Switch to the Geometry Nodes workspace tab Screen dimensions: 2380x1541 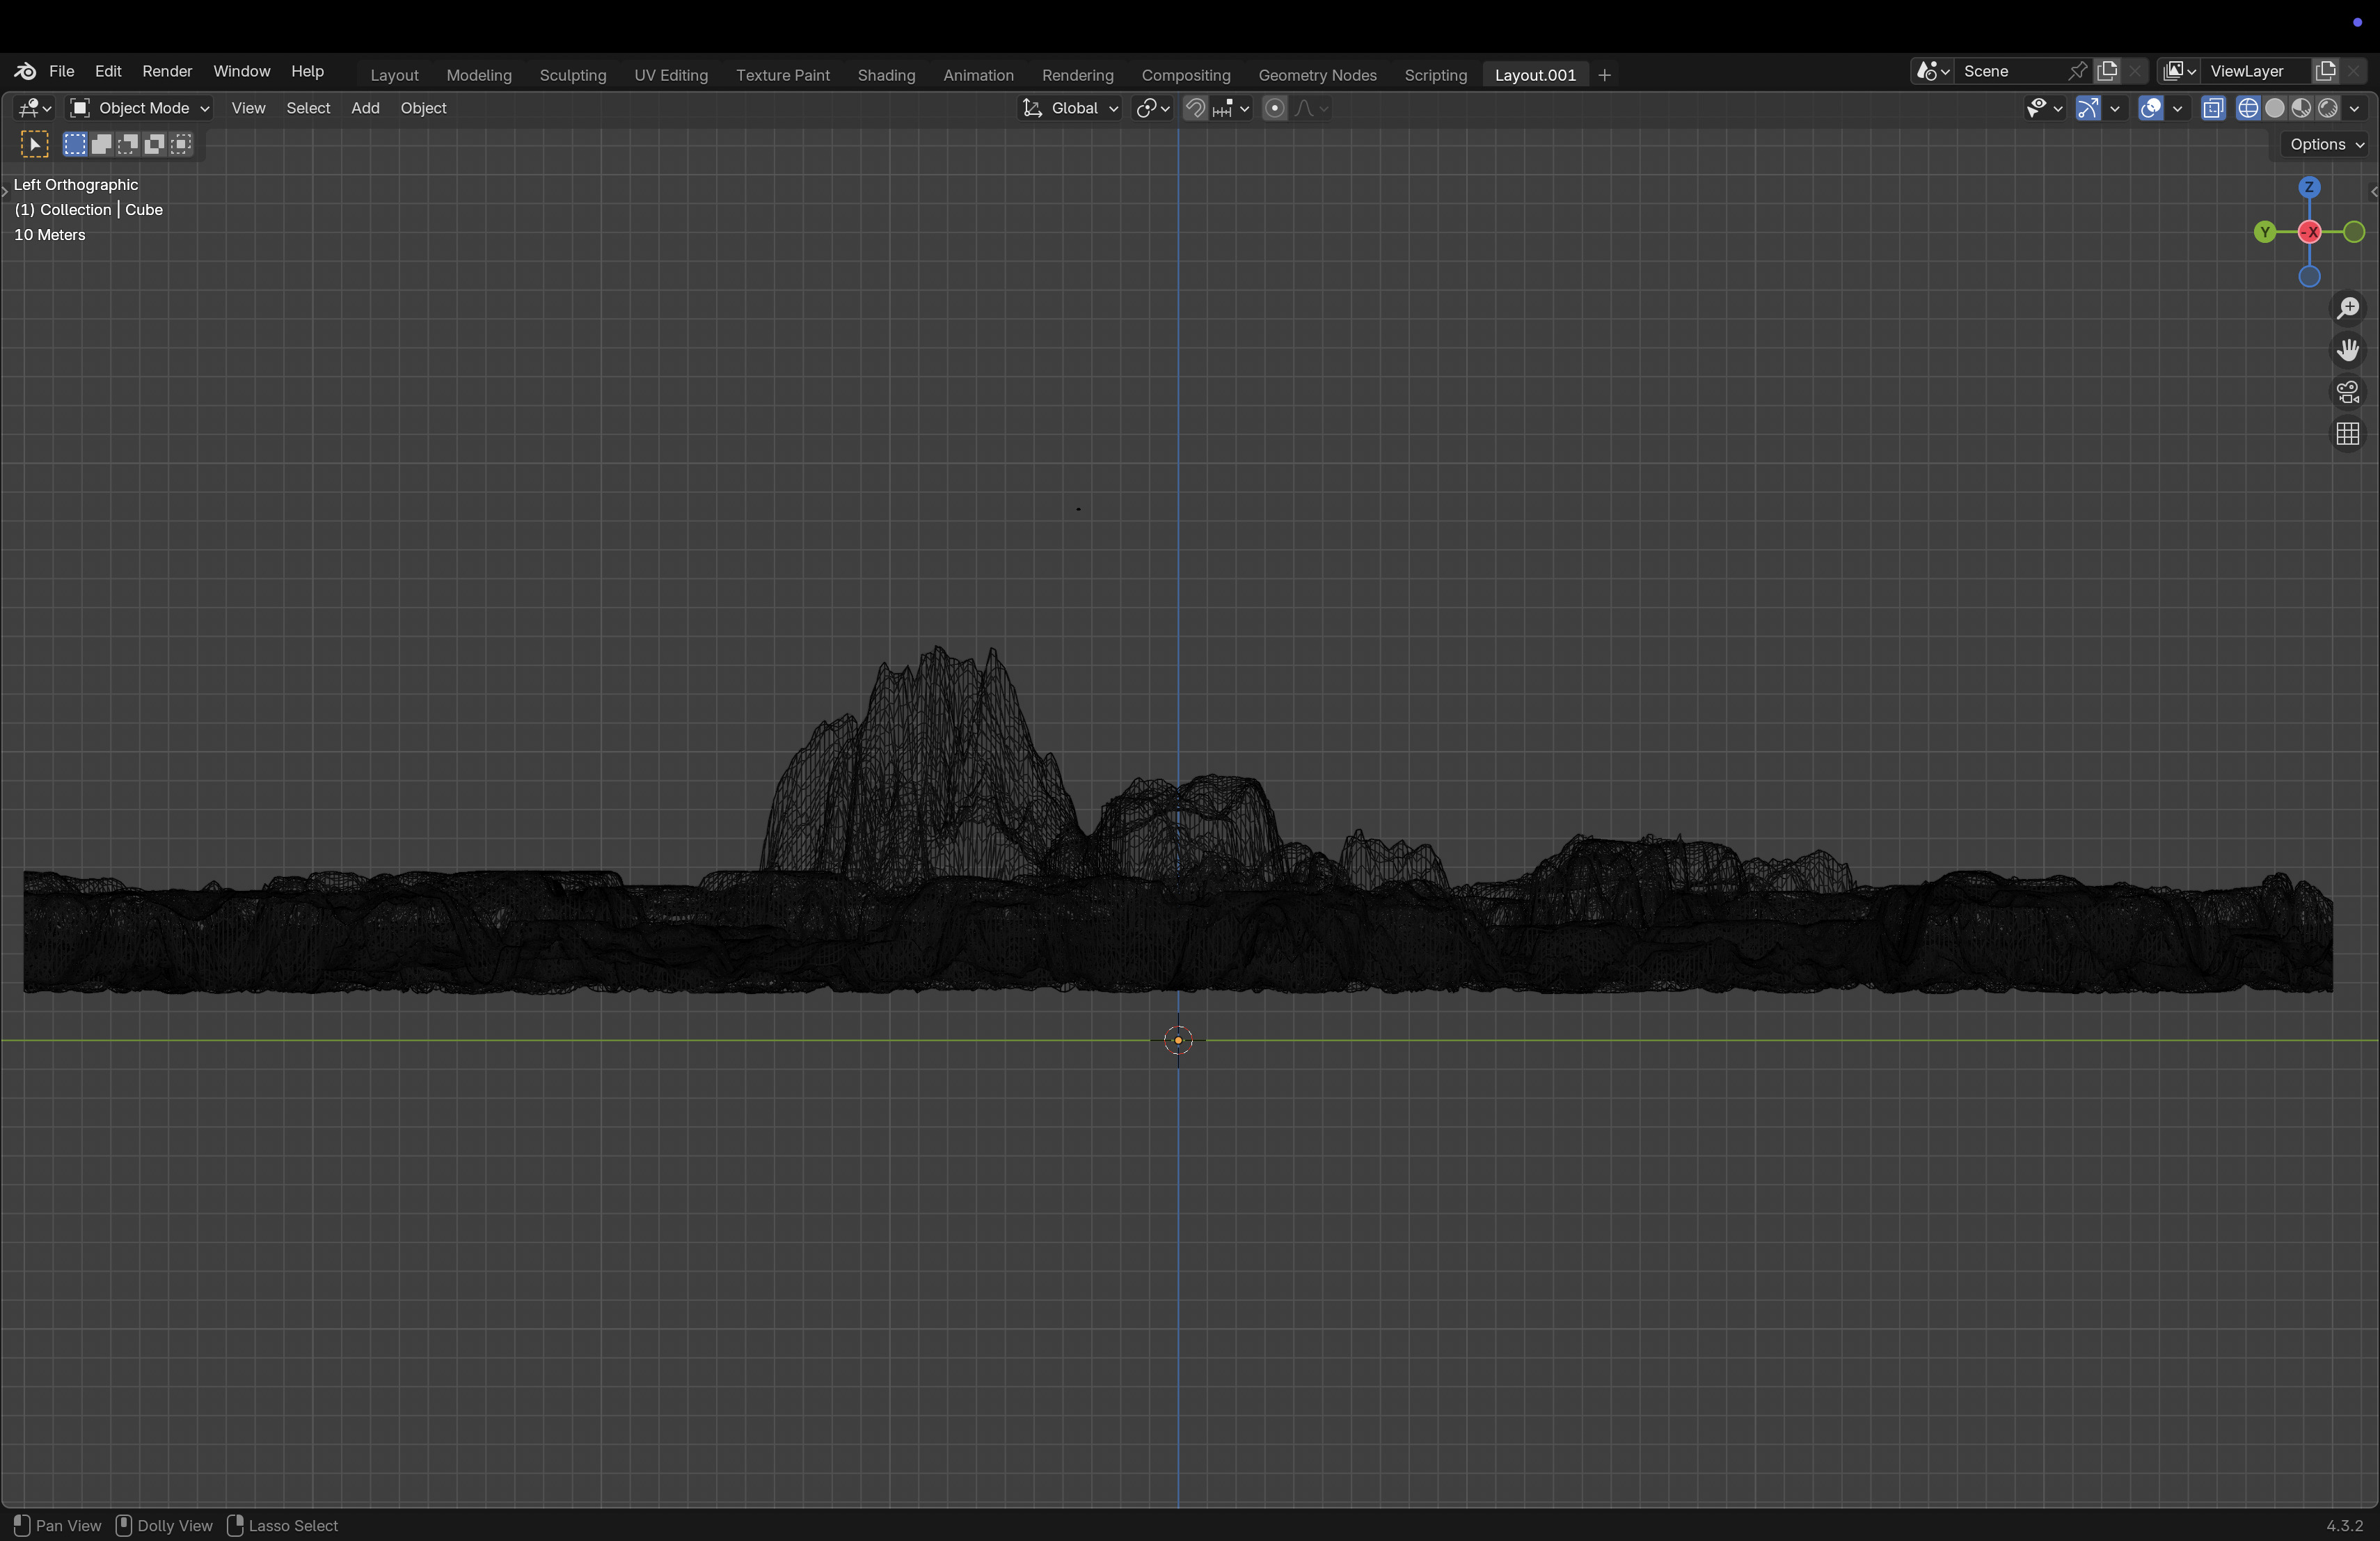(x=1317, y=75)
